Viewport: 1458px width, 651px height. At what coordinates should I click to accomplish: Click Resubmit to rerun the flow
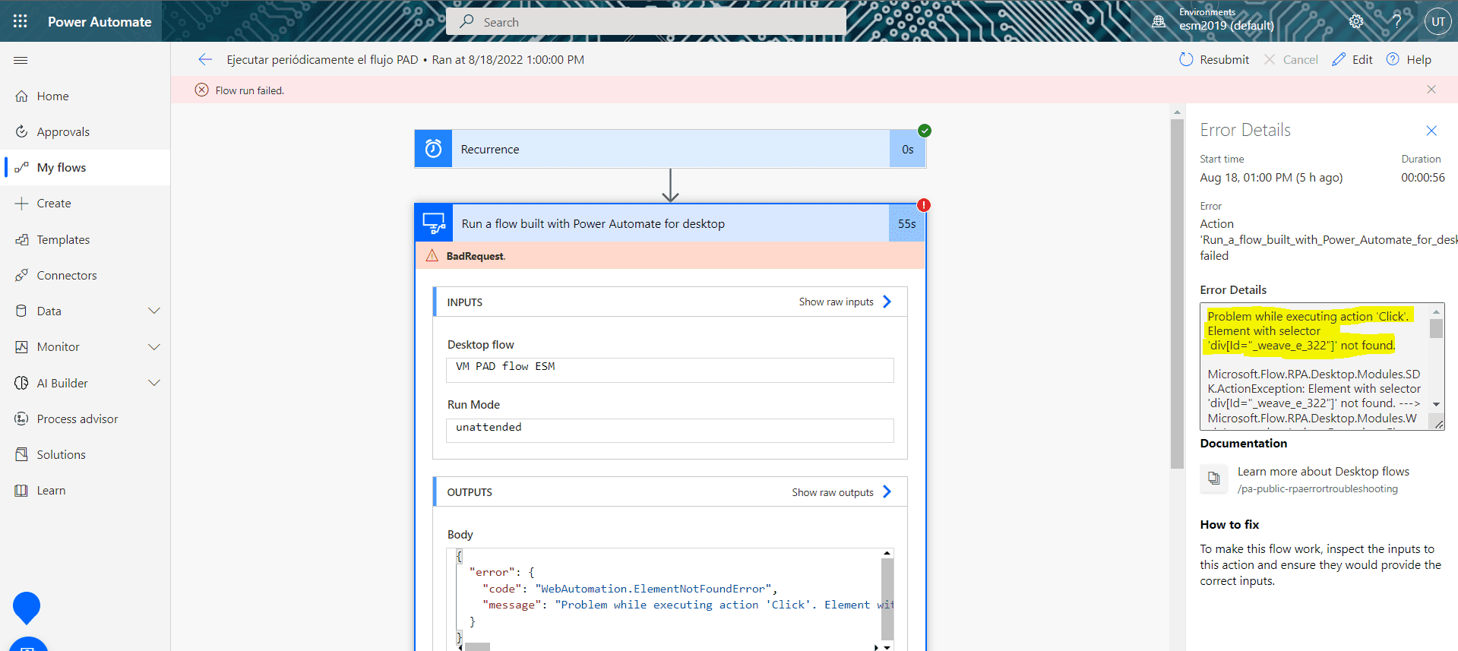click(1213, 59)
